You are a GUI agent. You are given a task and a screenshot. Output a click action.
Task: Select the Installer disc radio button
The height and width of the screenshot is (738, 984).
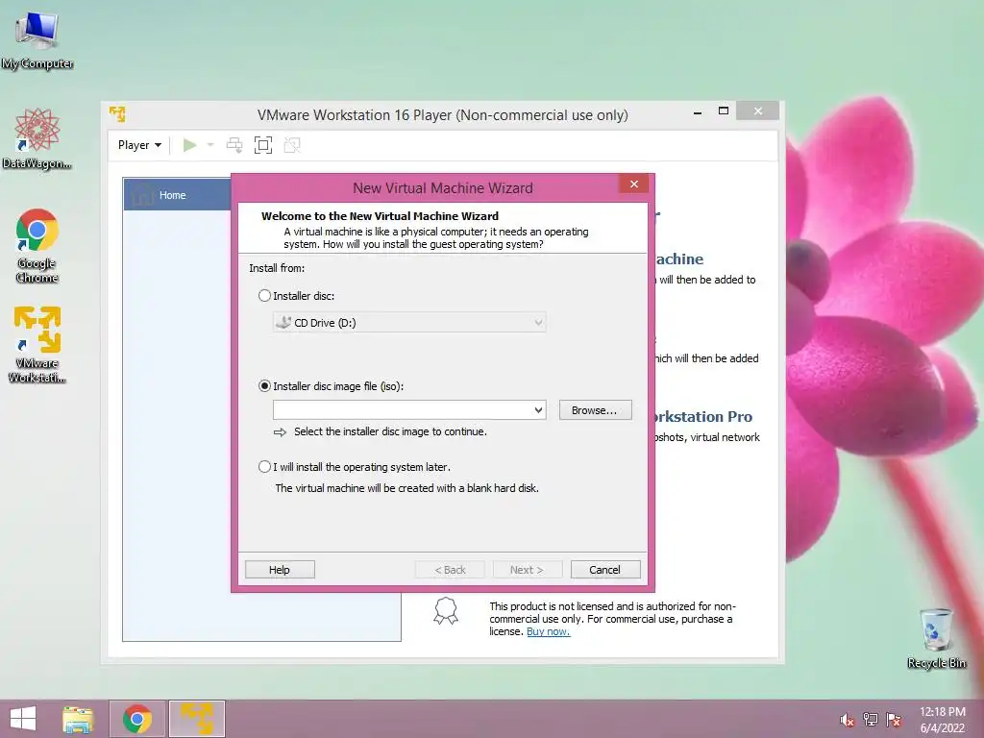click(265, 296)
